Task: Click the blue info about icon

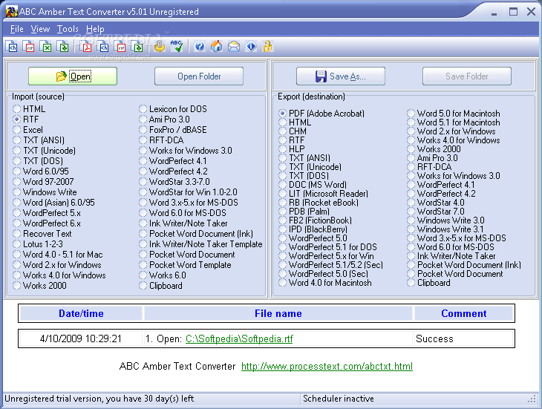Action: pos(251,46)
